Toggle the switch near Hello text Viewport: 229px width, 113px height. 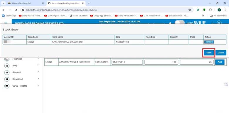pyautogui.click(x=180, y=23)
